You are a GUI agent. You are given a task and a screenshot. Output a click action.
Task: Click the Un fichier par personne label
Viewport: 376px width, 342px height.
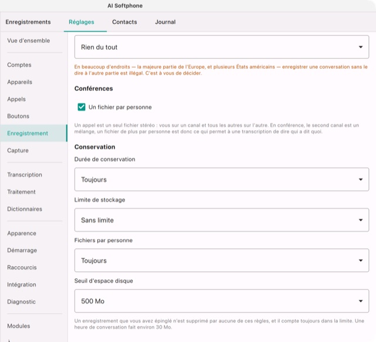point(120,107)
